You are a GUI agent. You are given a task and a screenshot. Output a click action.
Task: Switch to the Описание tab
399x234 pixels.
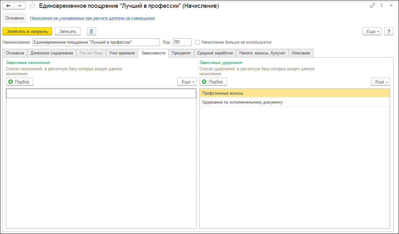click(x=301, y=53)
